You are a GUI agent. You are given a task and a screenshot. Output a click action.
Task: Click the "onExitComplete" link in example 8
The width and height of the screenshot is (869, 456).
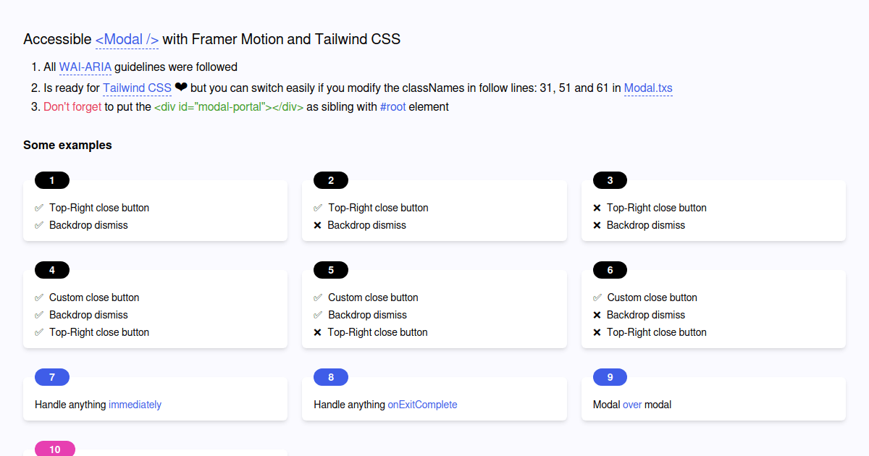tap(422, 405)
